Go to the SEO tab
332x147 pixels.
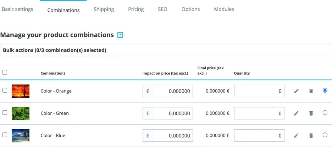click(x=162, y=9)
